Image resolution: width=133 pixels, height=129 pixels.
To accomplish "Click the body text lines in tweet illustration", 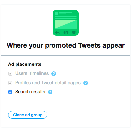I will (66, 17).
